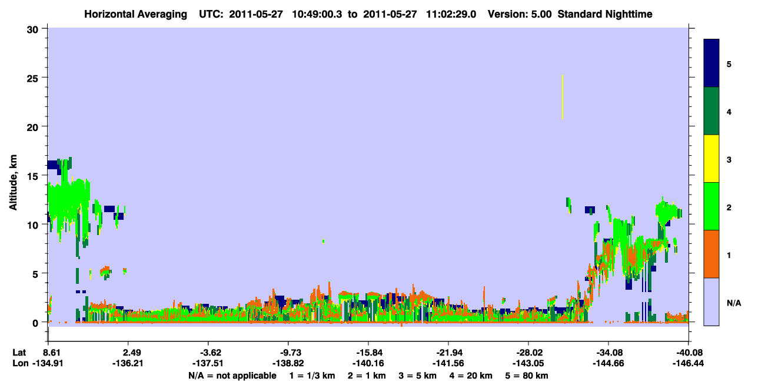This screenshot has height=392, width=765.
Task: Click the orange level 1 colorbar segment
Action: 711,254
